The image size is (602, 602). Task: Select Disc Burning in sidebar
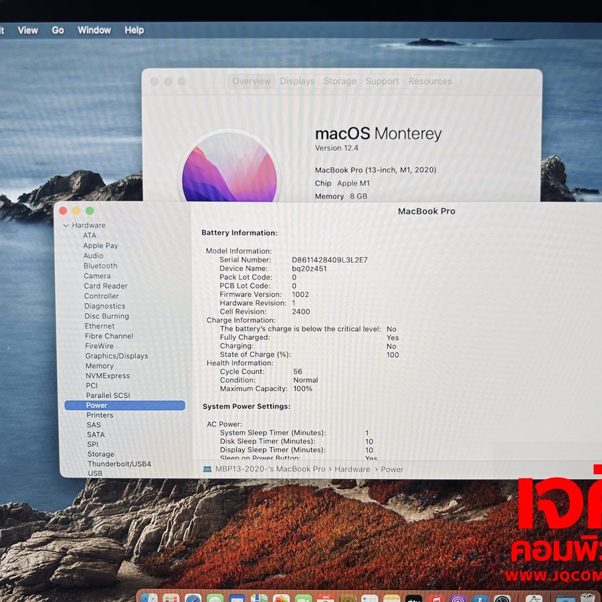(107, 316)
